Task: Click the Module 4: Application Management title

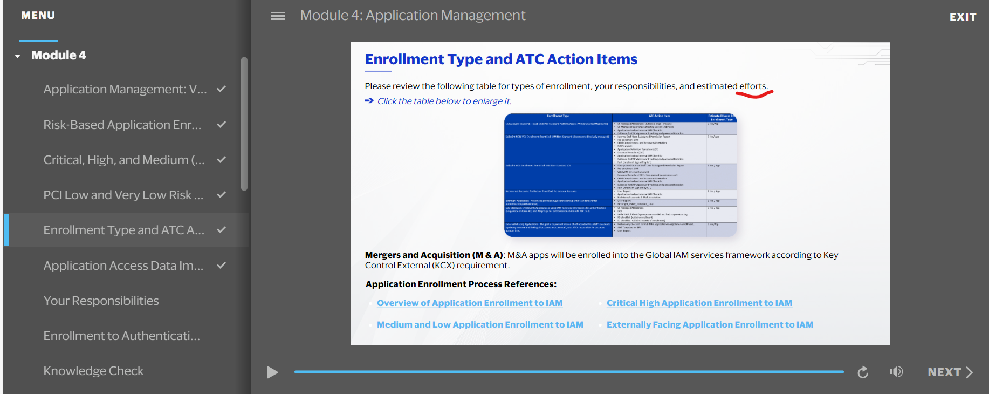Action: (x=413, y=15)
